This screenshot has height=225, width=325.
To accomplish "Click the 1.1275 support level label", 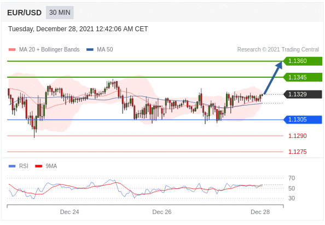I will click(298, 152).
